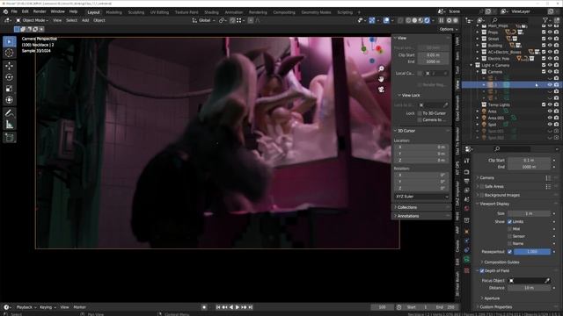
Task: Disable Limits display checkbox
Action: (509, 222)
